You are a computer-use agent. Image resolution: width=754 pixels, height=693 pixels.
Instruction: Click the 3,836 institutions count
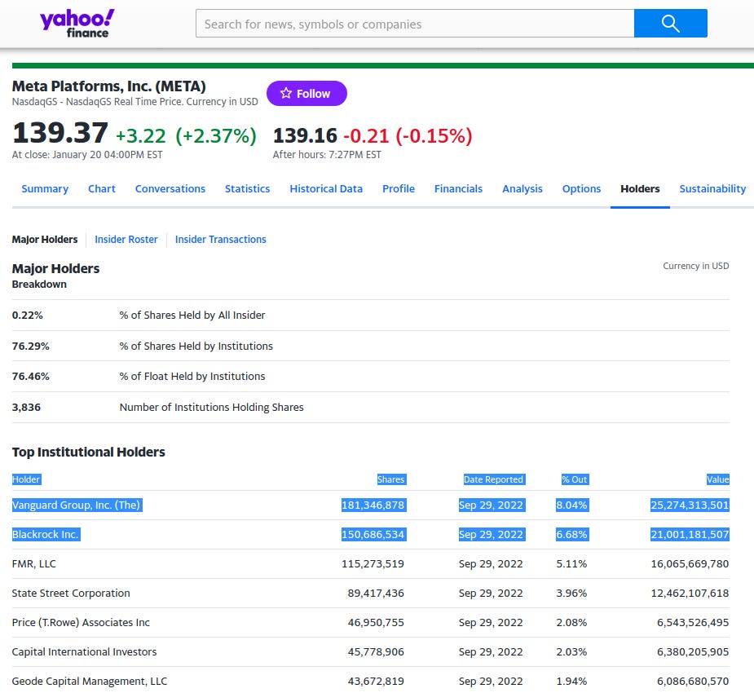(x=26, y=407)
